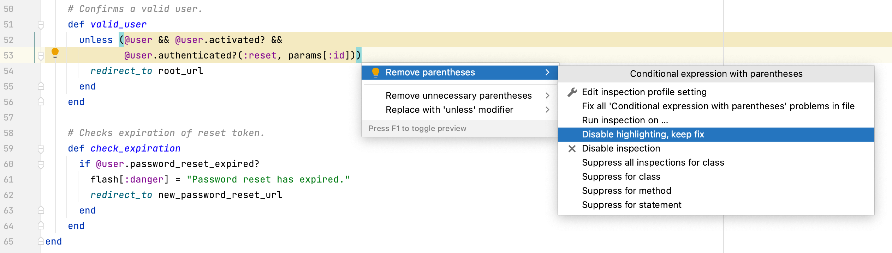Expand Replace with 'unless' modifier arrow

click(547, 110)
